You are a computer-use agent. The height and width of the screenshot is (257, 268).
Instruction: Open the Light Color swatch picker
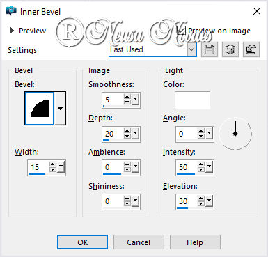pos(192,100)
